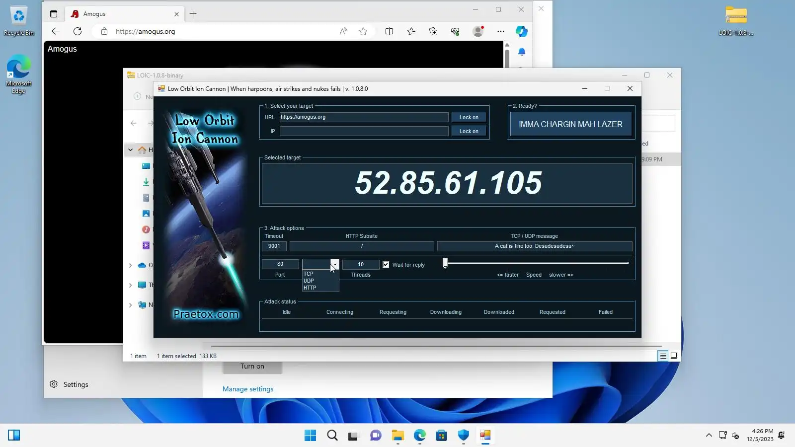This screenshot has width=795, height=447.
Task: Switch Explorer to details view
Action: point(663,356)
